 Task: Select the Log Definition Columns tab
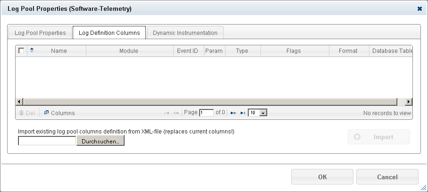click(109, 33)
